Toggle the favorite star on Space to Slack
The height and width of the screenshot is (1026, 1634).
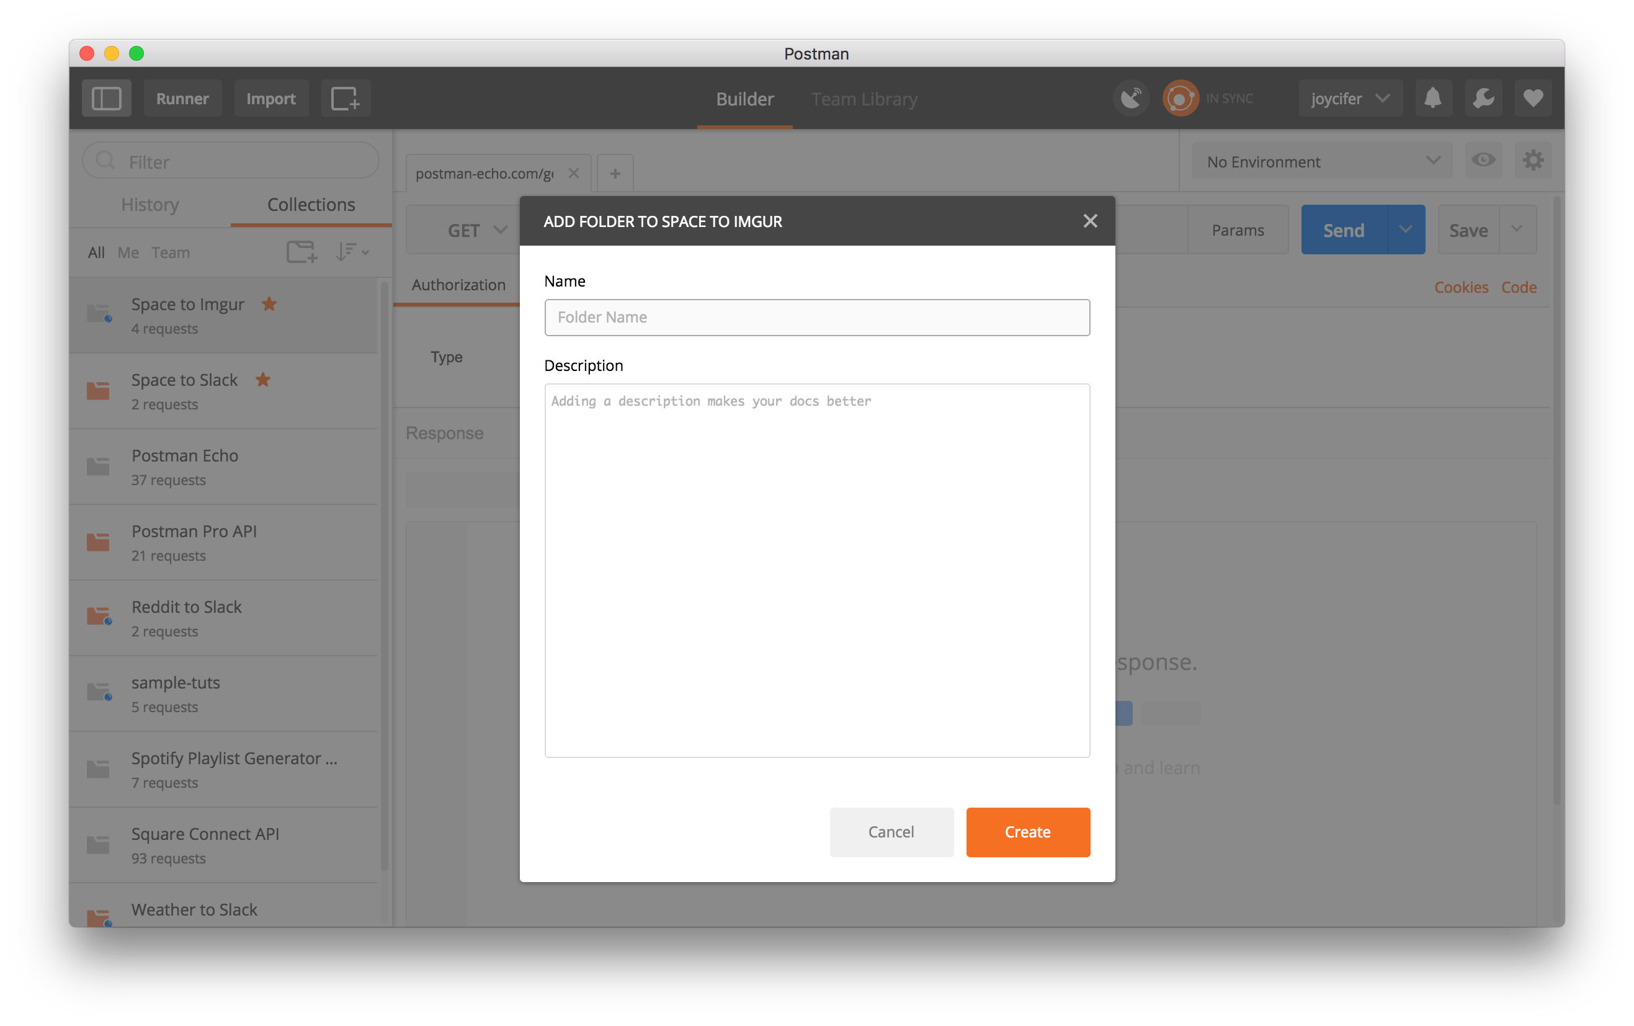coord(263,380)
